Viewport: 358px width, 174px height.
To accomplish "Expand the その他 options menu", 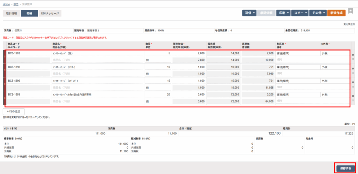I will point(318,13).
